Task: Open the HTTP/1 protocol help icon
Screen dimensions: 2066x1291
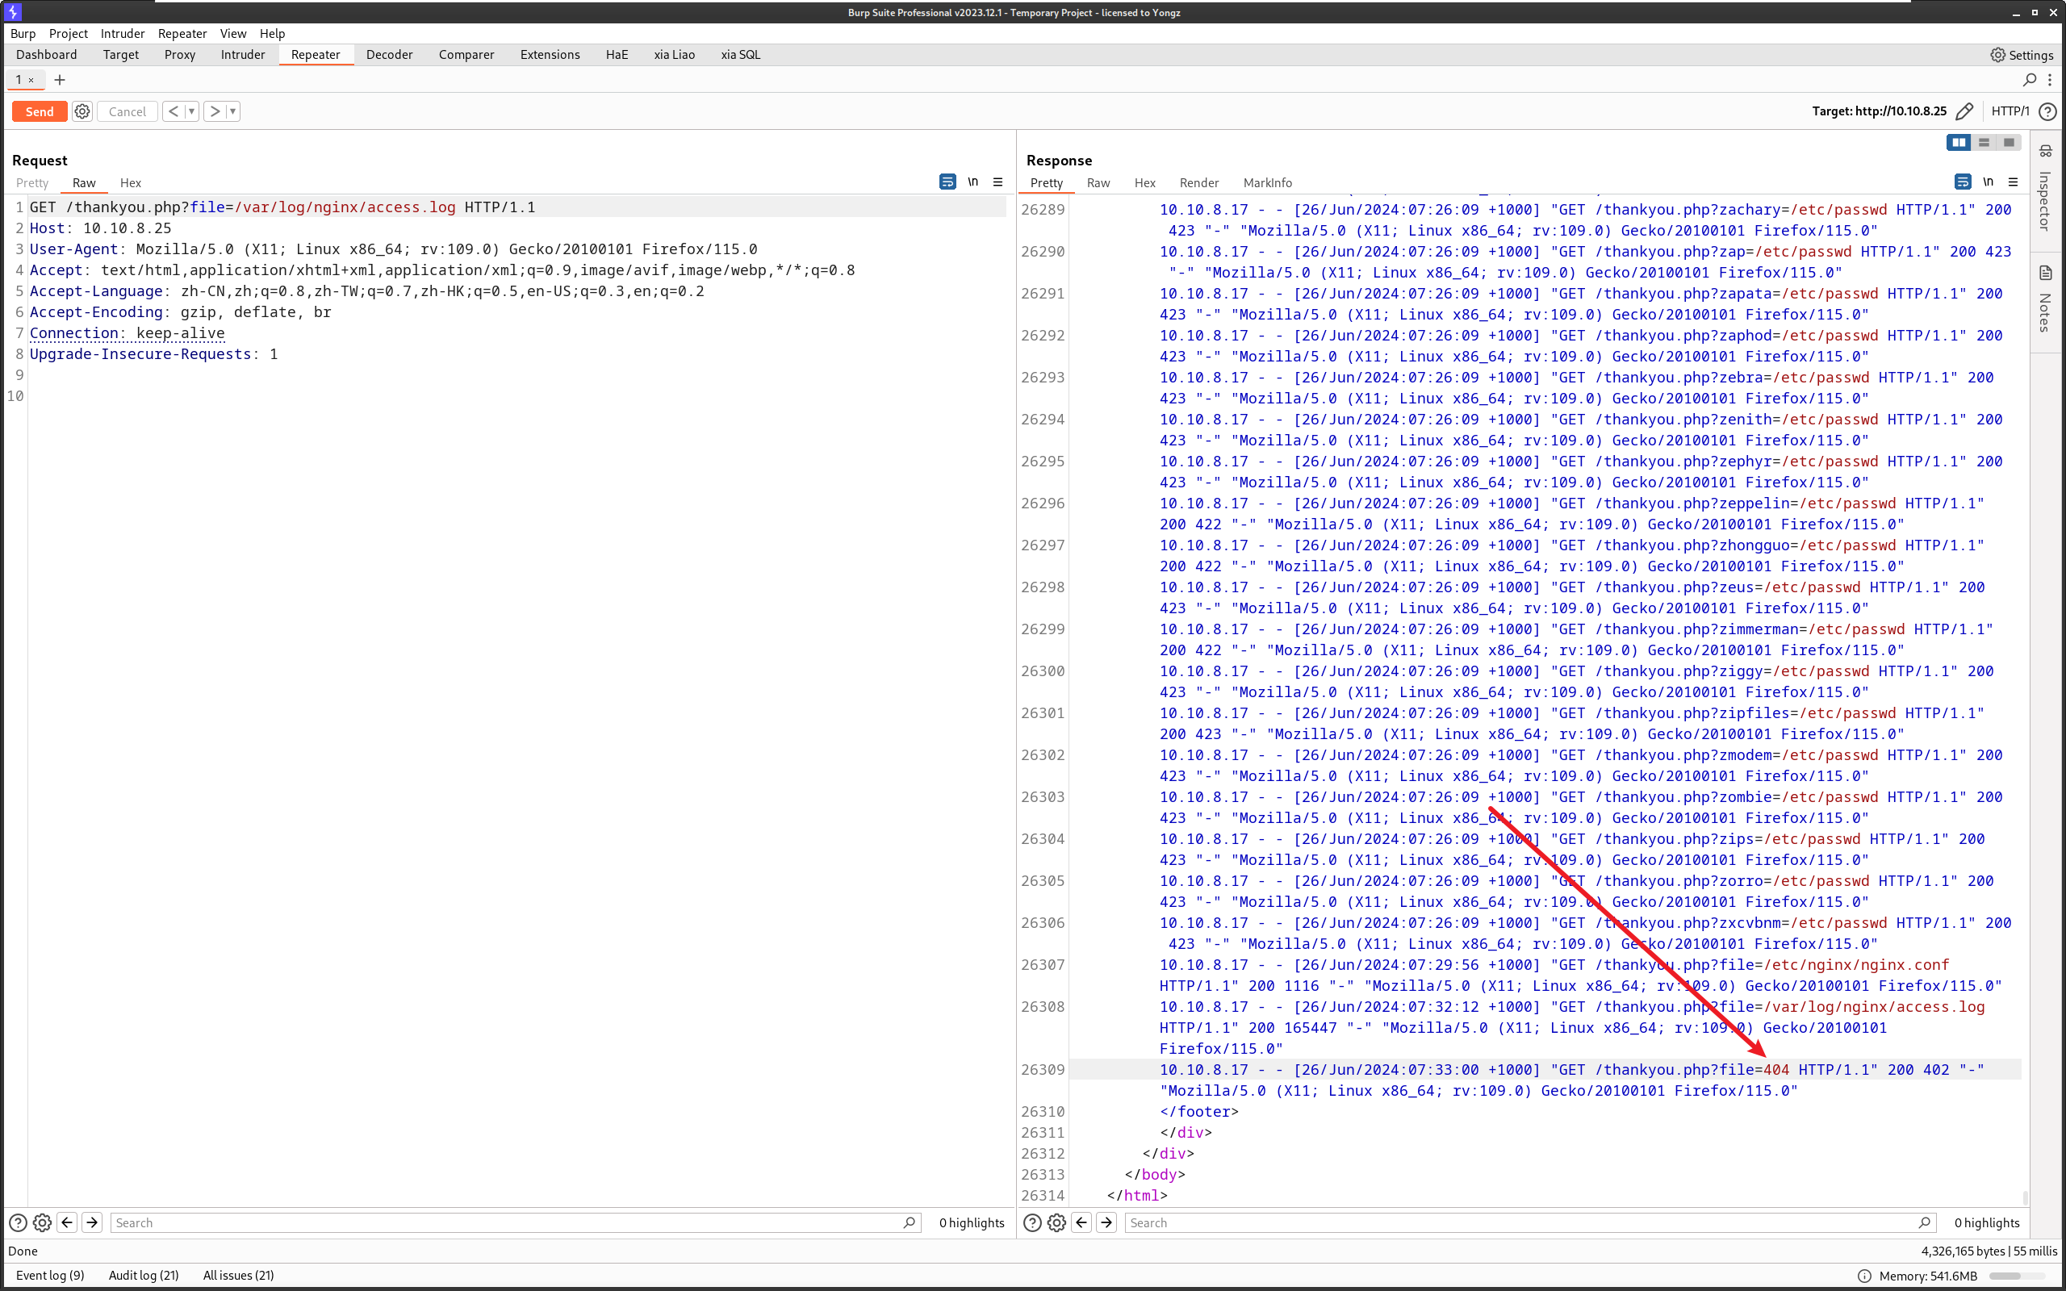Action: (2047, 111)
